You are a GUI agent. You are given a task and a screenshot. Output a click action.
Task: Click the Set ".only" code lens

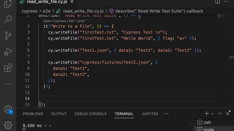click(x=77, y=21)
